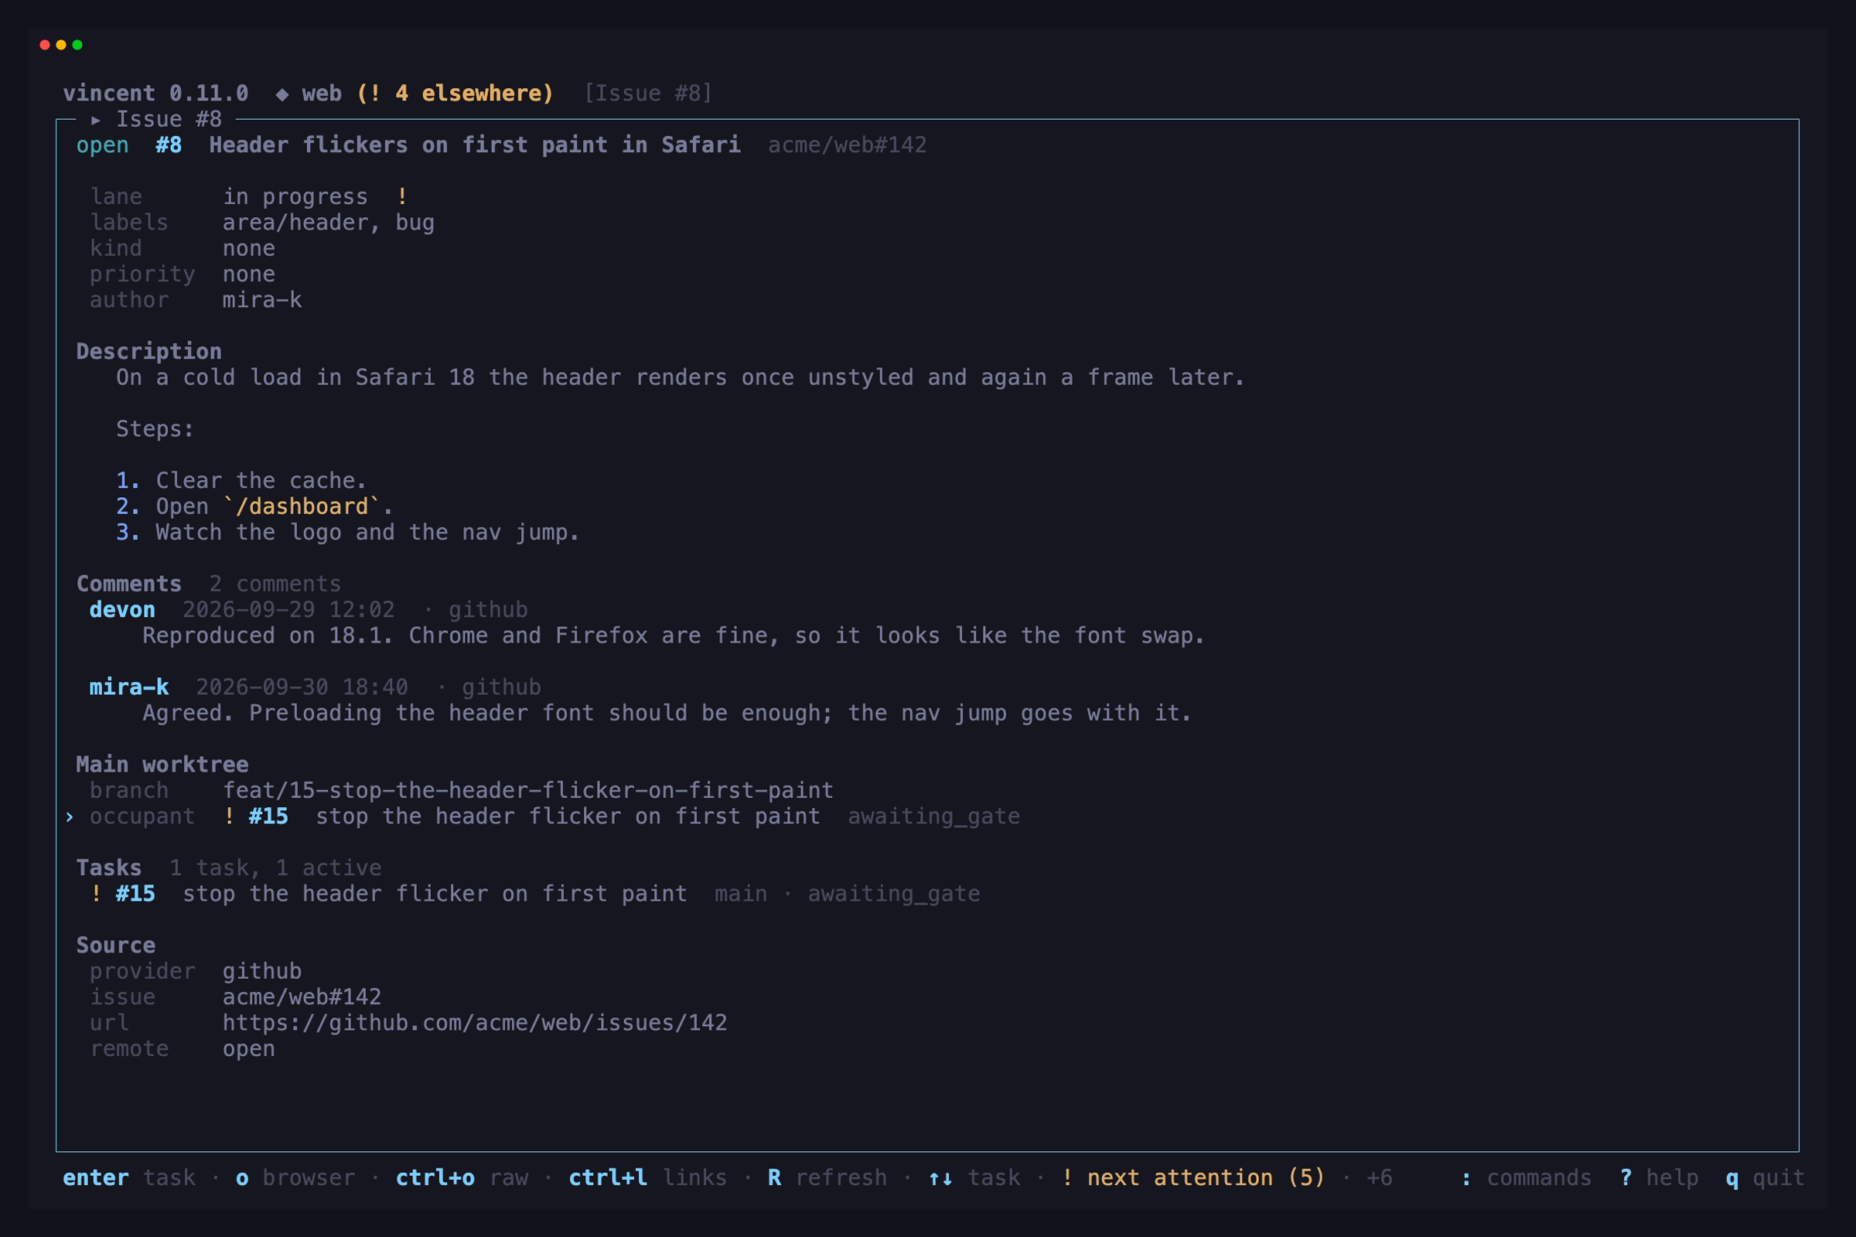
Task: Click the diamond icon before web
Action: pos(281,94)
